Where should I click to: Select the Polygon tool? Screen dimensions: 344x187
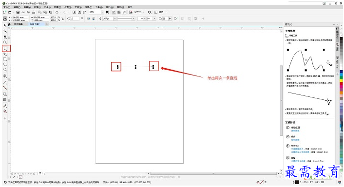coord(5,70)
